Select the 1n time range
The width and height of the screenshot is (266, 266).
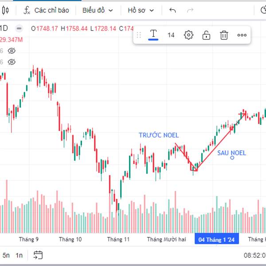tap(19, 255)
